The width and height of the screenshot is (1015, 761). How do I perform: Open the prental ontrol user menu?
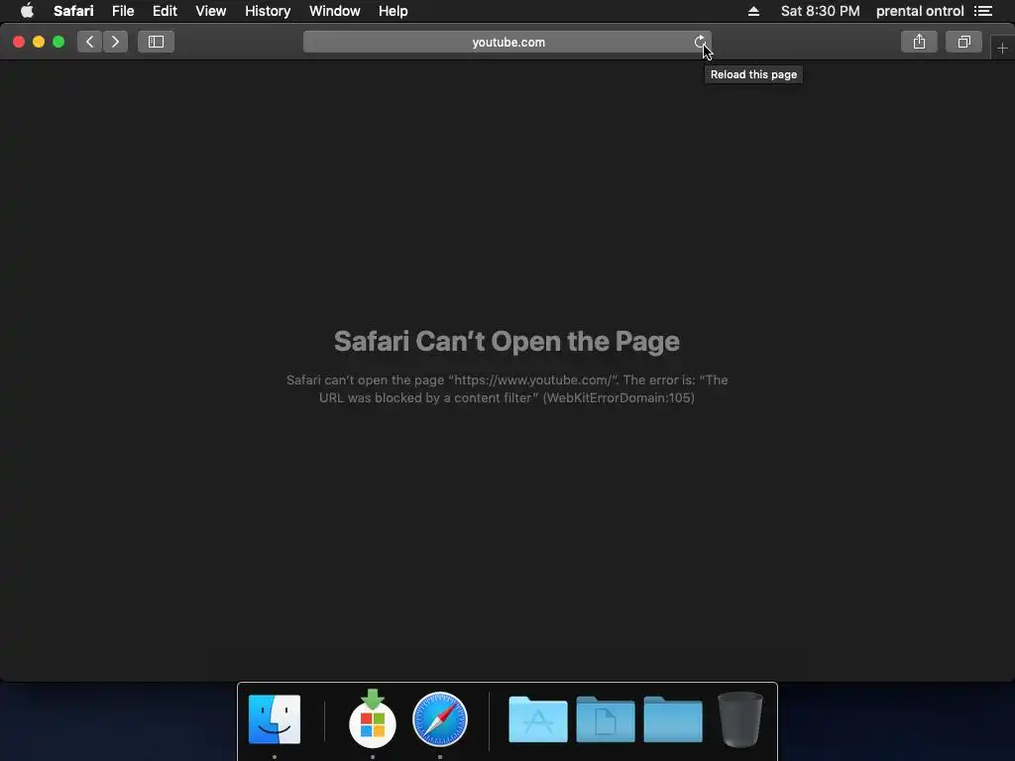[920, 11]
